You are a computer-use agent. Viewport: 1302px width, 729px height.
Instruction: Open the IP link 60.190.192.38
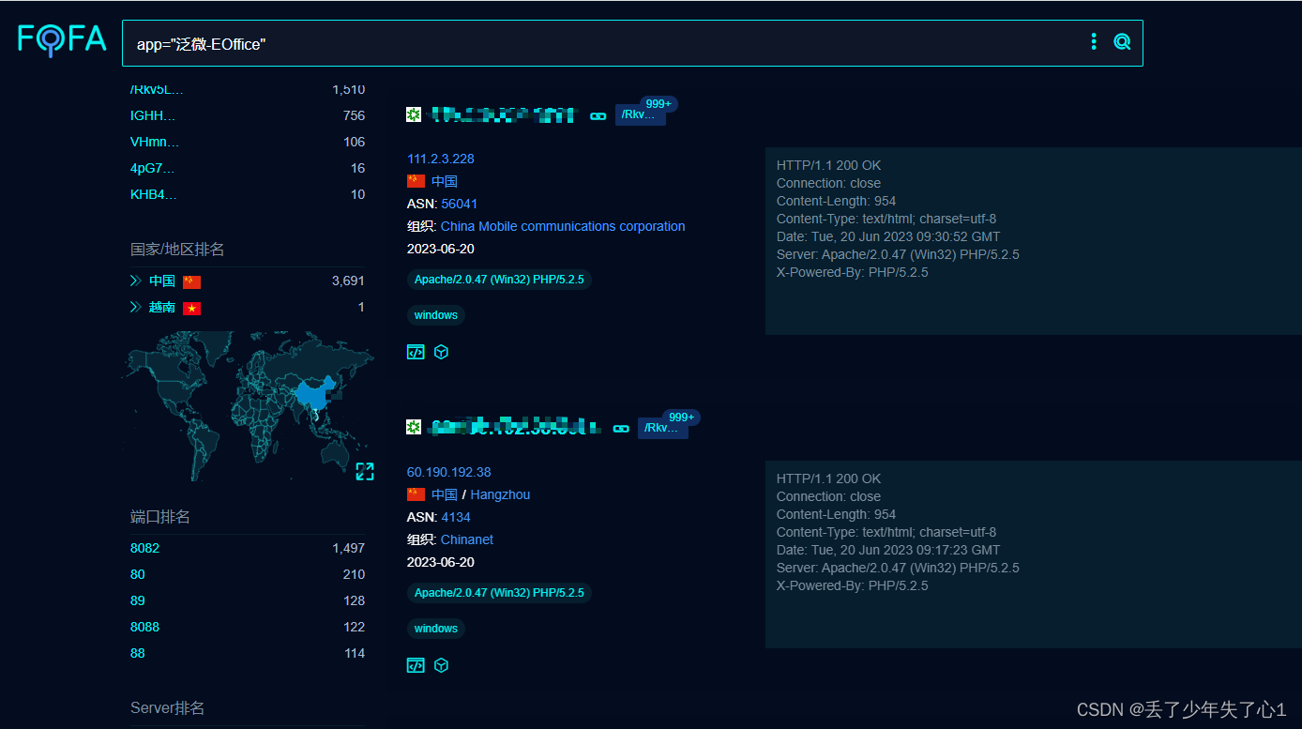tap(448, 472)
